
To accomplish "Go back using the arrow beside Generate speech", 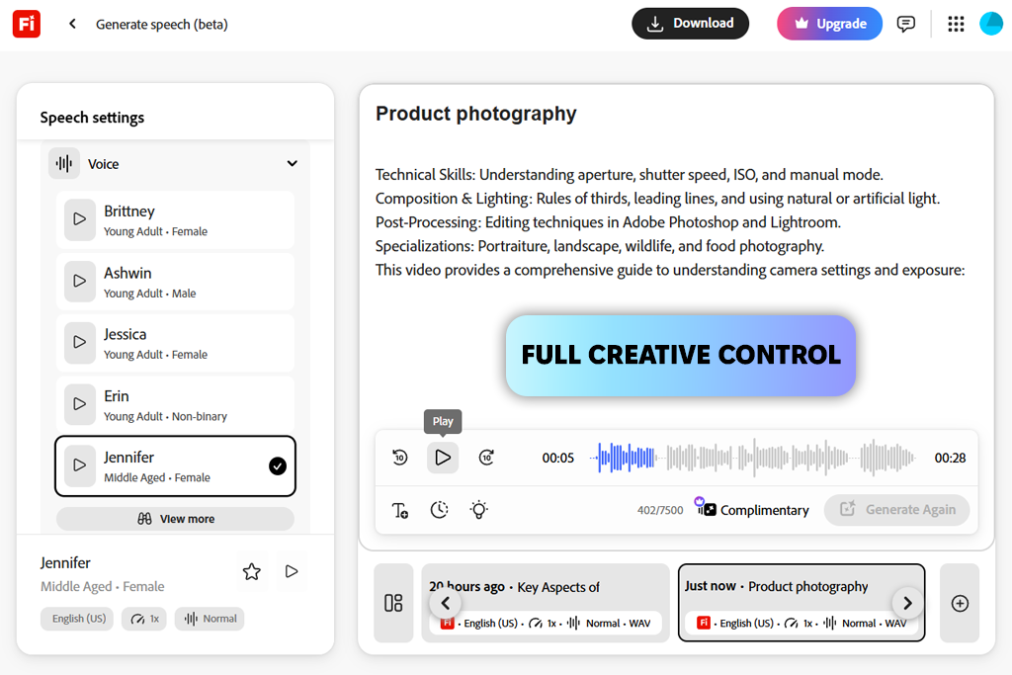I will tap(72, 24).
